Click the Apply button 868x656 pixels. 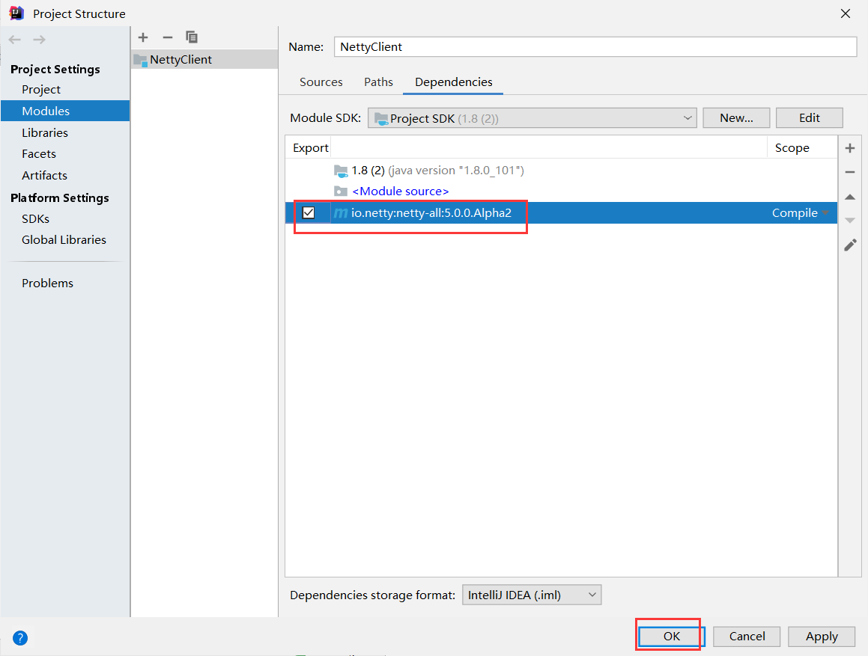[822, 636]
